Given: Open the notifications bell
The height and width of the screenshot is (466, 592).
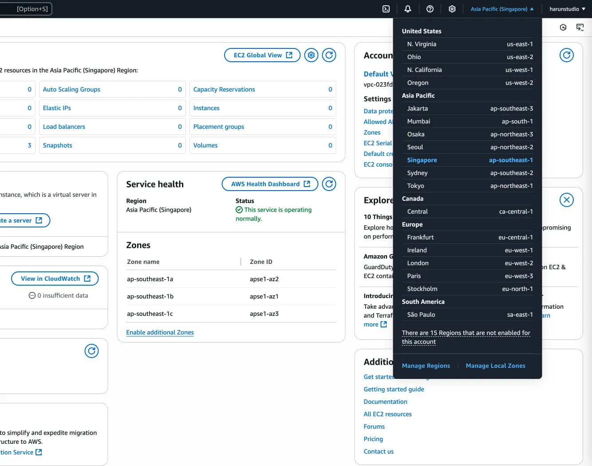Looking at the screenshot, I should click(x=408, y=9).
